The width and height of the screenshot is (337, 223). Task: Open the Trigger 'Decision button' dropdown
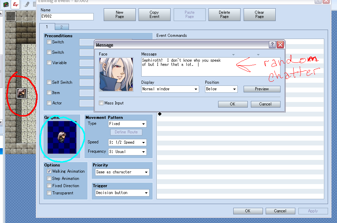tap(122, 193)
